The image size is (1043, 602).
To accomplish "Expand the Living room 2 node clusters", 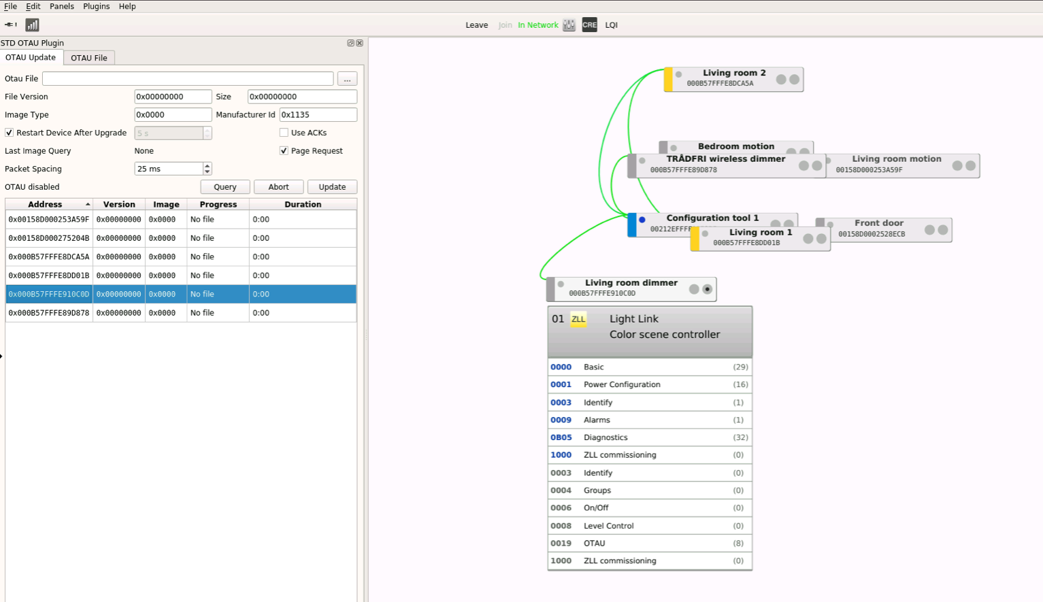I will point(794,80).
